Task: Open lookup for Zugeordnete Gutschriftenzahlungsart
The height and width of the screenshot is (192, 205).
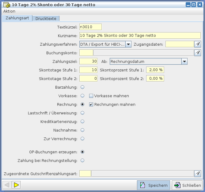Action: tap(198, 174)
